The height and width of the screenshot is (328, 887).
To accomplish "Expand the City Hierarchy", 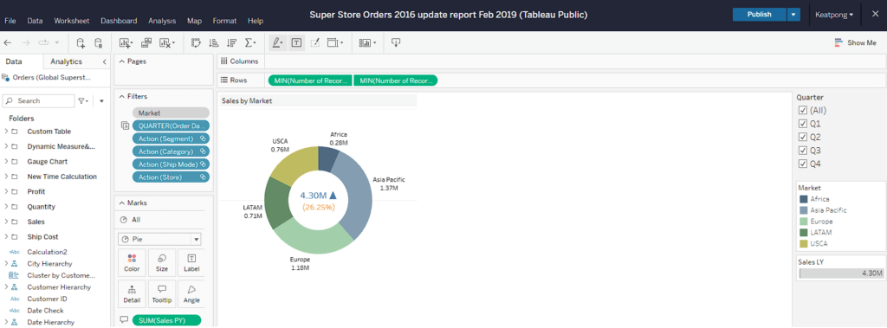I will coord(6,264).
